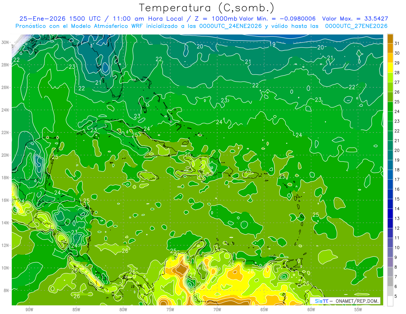Click the color scale label '31'

coord(397,43)
